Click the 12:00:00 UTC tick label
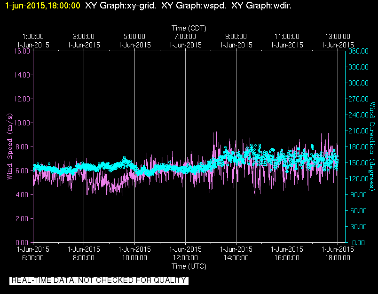The width and height of the screenshot is (378, 294). click(185, 258)
